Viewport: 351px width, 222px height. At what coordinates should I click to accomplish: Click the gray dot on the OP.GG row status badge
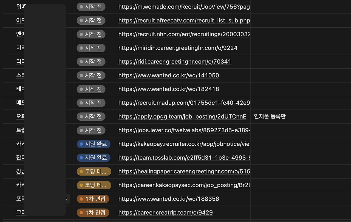click(81, 116)
